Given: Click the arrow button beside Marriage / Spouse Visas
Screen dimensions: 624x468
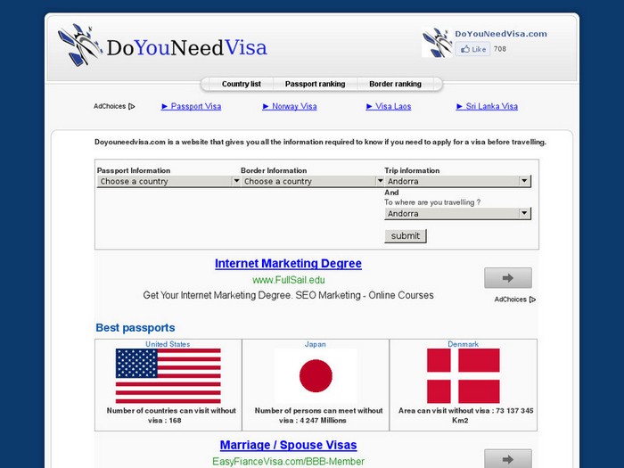Looking at the screenshot, I should pyautogui.click(x=508, y=458).
